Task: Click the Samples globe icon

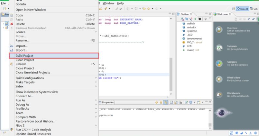Action: pos(219,63)
